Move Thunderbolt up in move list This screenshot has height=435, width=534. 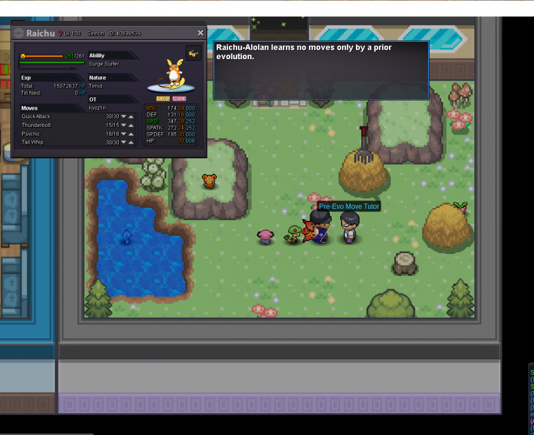[x=132, y=125]
